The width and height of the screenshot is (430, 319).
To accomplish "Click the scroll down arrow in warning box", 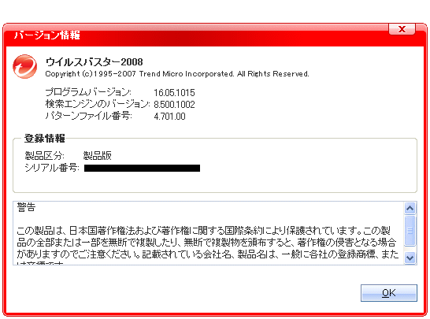I will [x=410, y=258].
